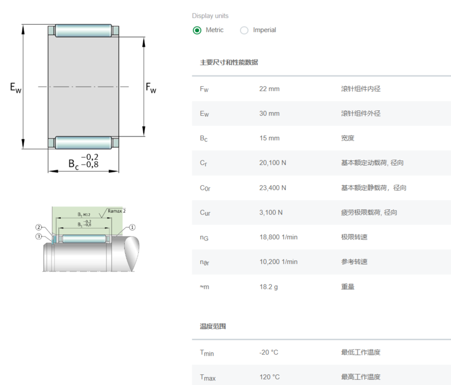451x385 pixels.
Task: Click the Fw symbol in the table
Action: pyautogui.click(x=204, y=89)
